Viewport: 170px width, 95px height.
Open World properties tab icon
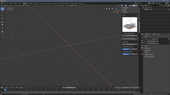point(142,50)
